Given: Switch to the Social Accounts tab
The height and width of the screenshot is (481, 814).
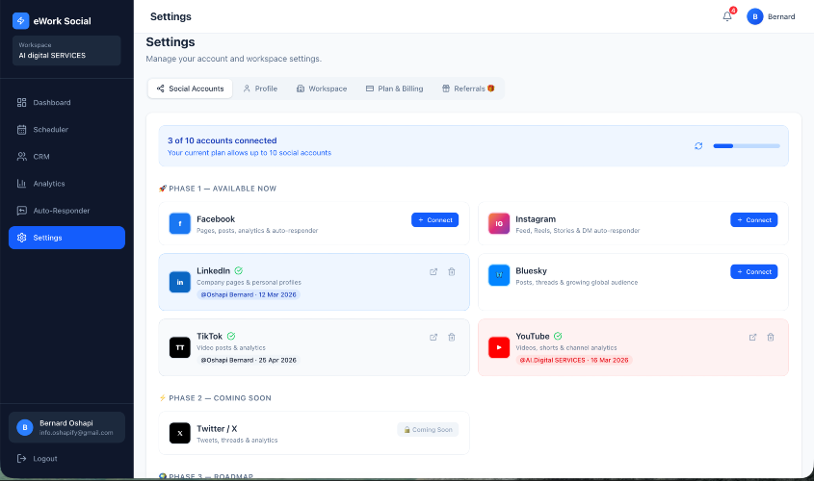Looking at the screenshot, I should click(190, 89).
